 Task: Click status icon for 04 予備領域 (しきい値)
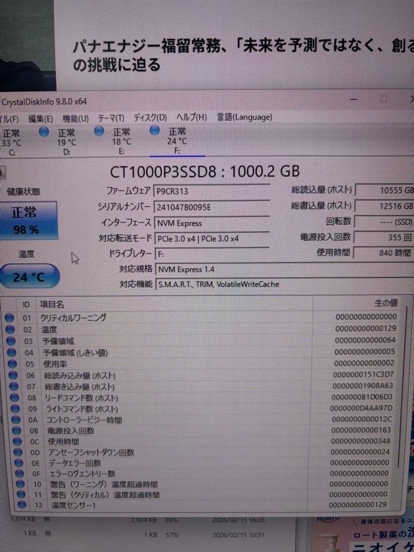coord(12,352)
